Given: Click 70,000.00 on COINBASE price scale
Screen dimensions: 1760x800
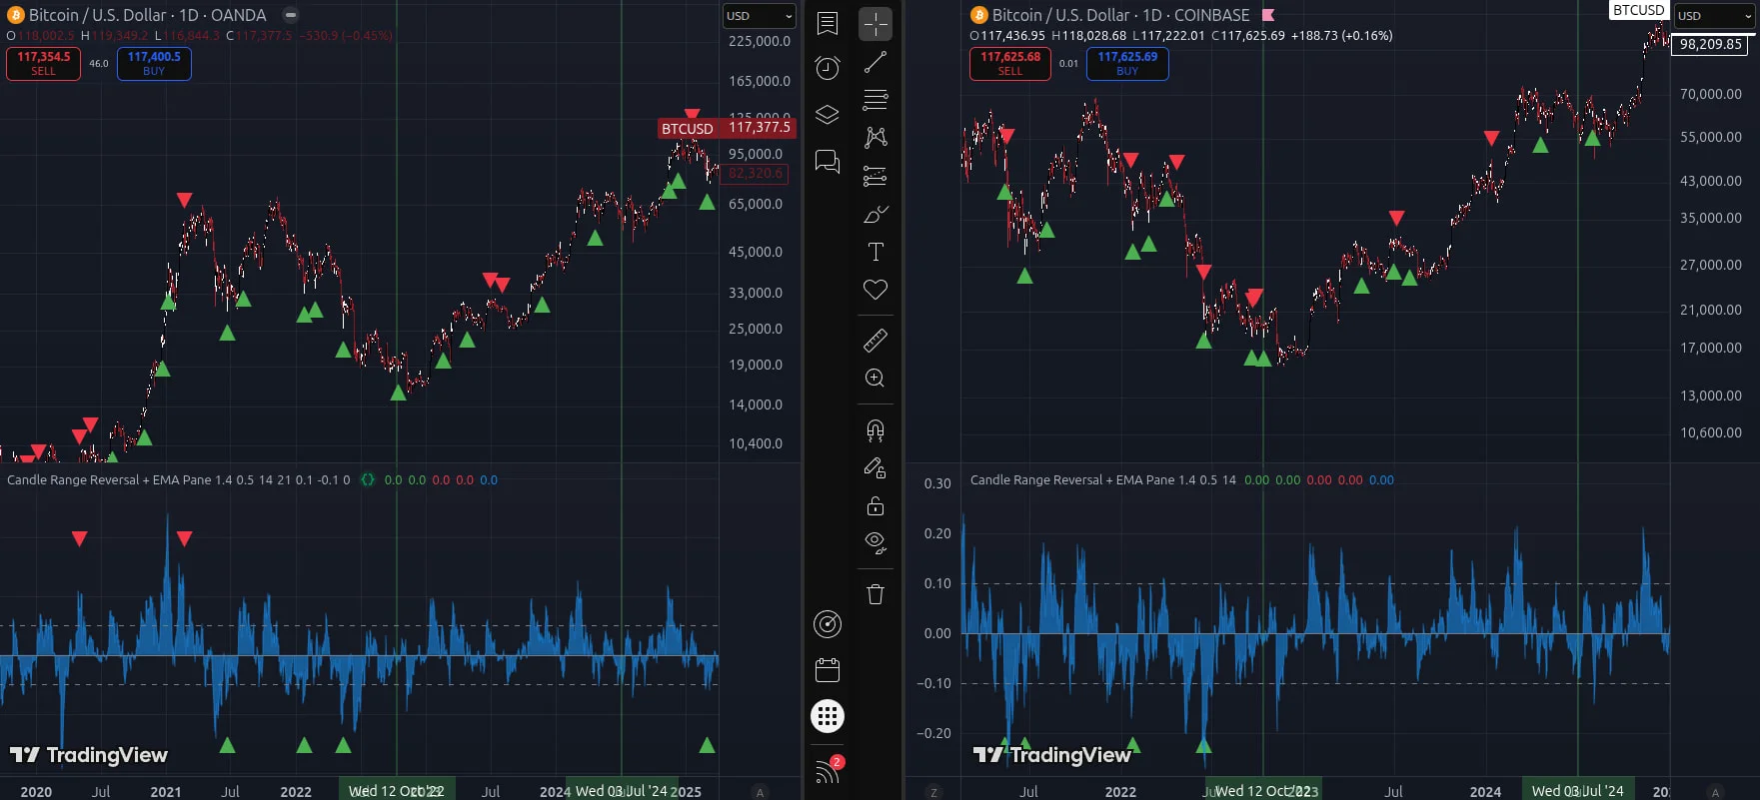Looking at the screenshot, I should [x=1711, y=94].
